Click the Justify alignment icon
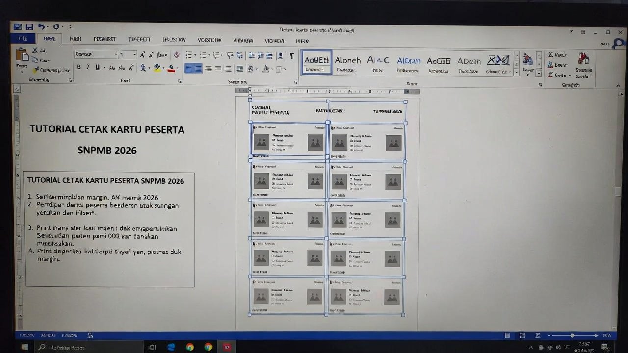Screen dimensions: 628x353 pos(228,69)
